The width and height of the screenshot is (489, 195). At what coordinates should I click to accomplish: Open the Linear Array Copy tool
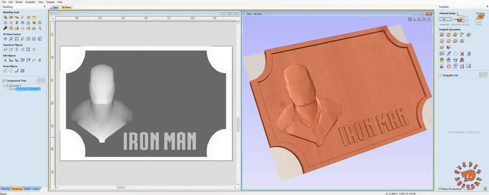click(5, 71)
